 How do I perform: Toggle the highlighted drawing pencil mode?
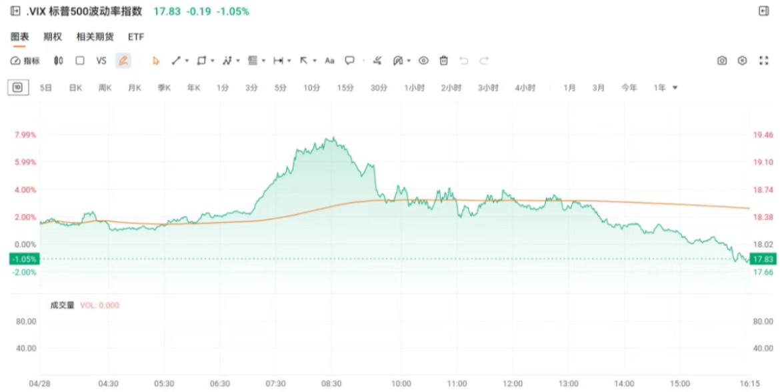[123, 61]
